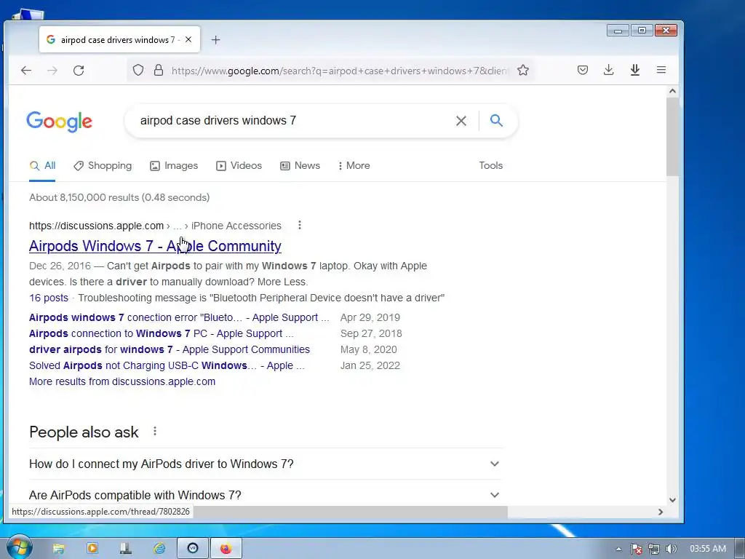Open the pinned computer-on-stand taskbar icon
Screen dimensions: 745x559
coord(125,548)
